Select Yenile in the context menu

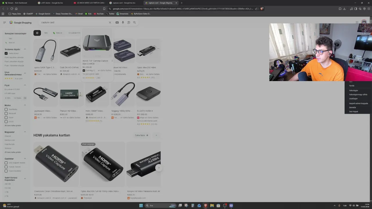coord(352,86)
